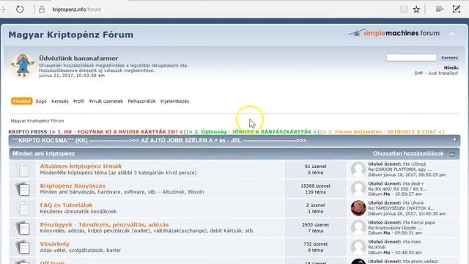This screenshot has height=264, width=469.
Task: Open Re:Kínál last message link
Action: 377,247
